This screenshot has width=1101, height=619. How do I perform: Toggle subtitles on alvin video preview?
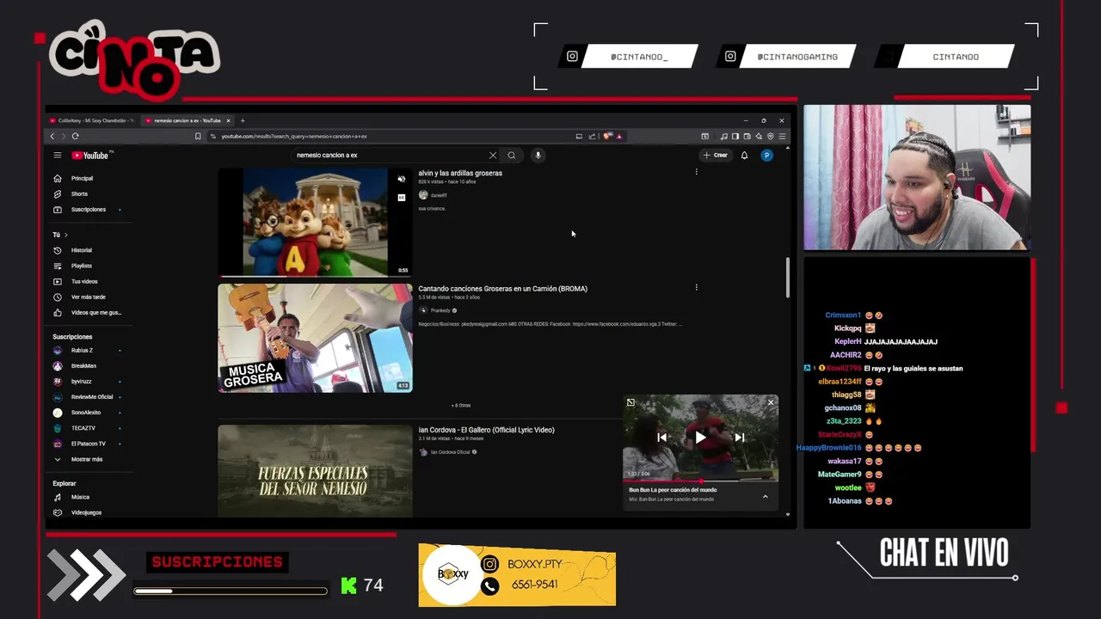click(402, 198)
